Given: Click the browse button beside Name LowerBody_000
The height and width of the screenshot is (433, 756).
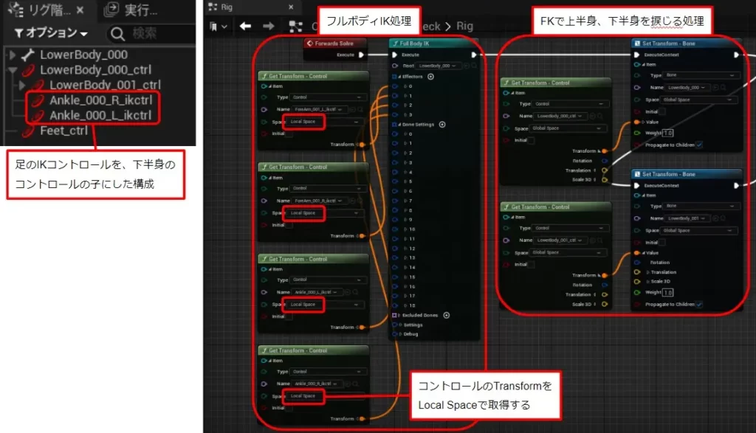Looking at the screenshot, I should coord(717,88).
